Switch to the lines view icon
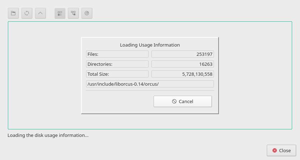 [x=60, y=14]
